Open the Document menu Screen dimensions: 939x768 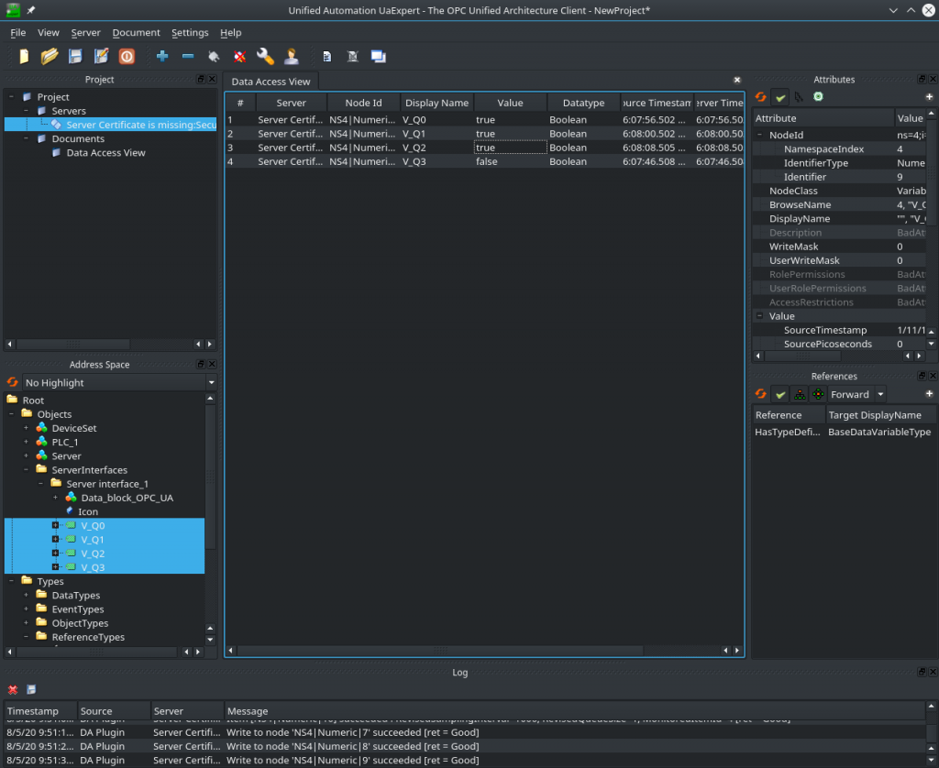pos(136,32)
